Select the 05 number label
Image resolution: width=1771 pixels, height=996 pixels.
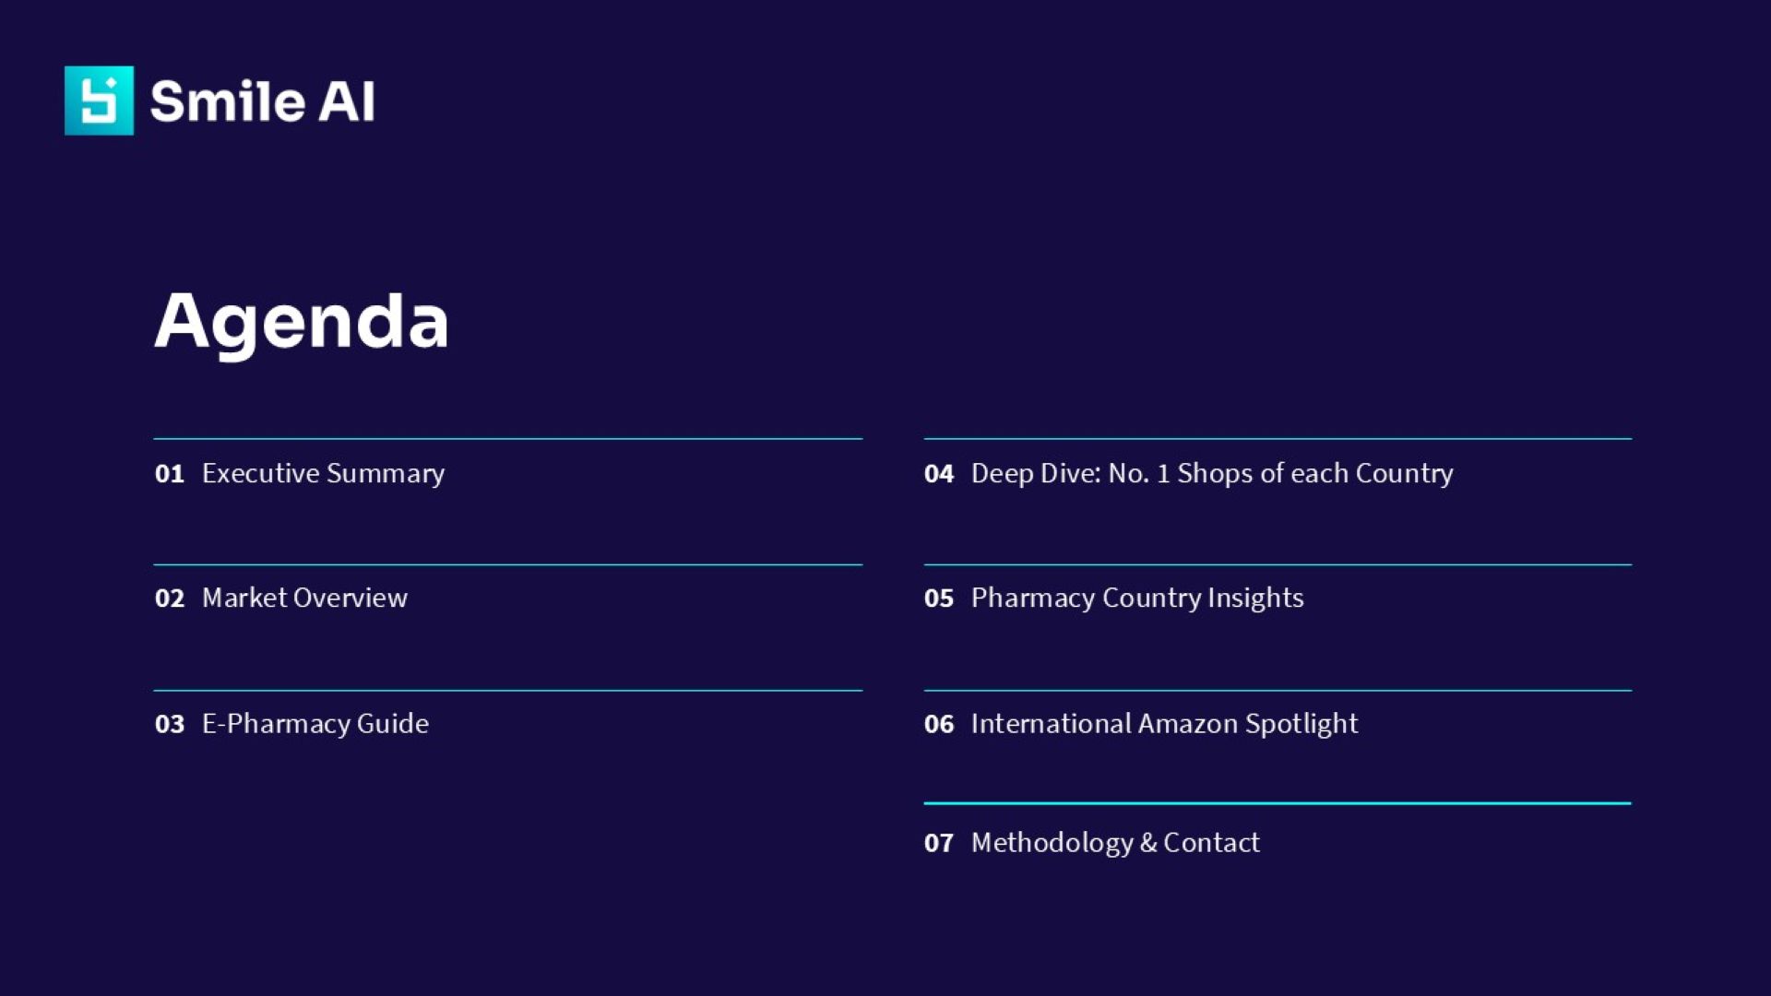(938, 599)
